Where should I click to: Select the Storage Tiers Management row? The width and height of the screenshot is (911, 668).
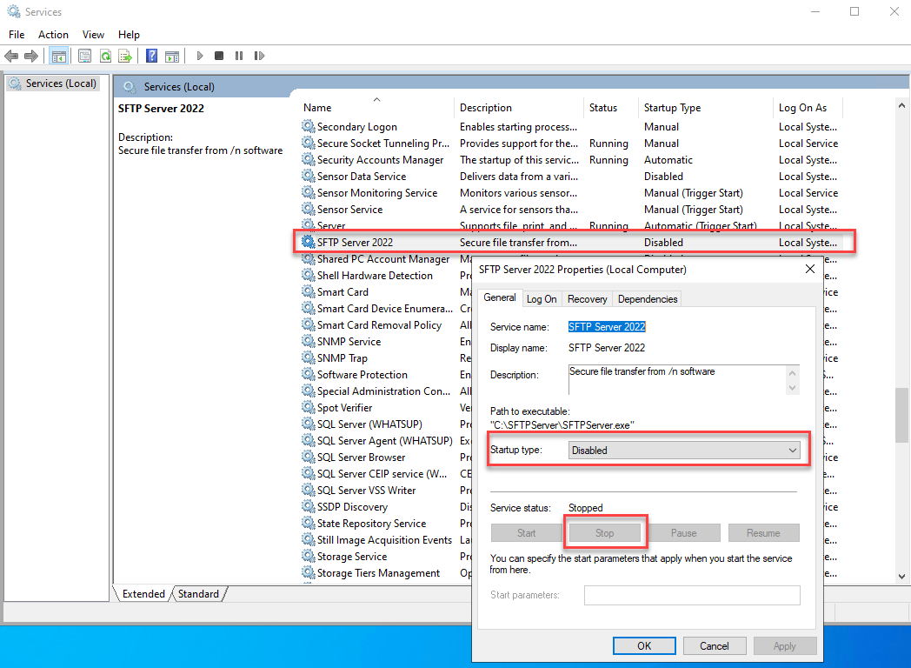pos(385,572)
